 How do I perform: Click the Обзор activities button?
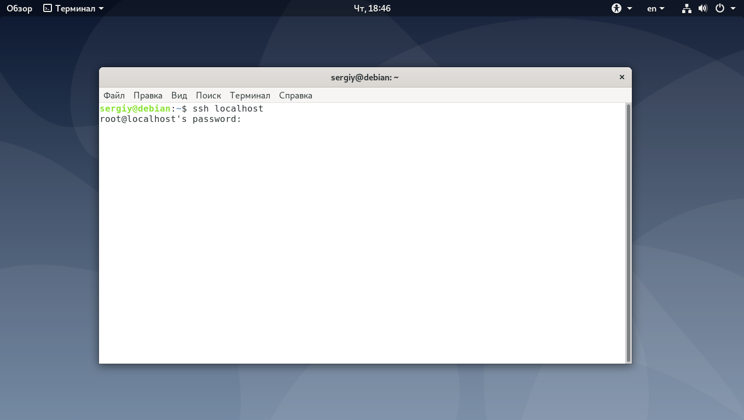point(19,8)
